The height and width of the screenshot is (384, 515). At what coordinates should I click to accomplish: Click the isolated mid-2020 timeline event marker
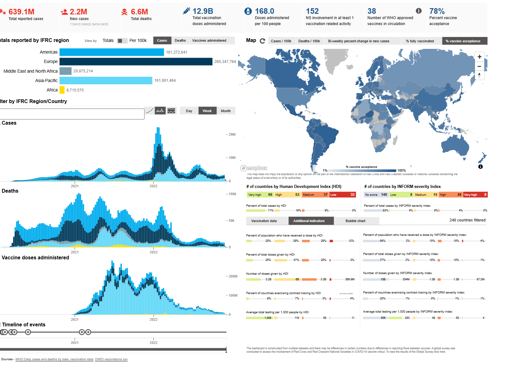tap(28, 332)
